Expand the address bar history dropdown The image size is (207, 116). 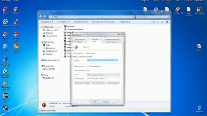129,17
